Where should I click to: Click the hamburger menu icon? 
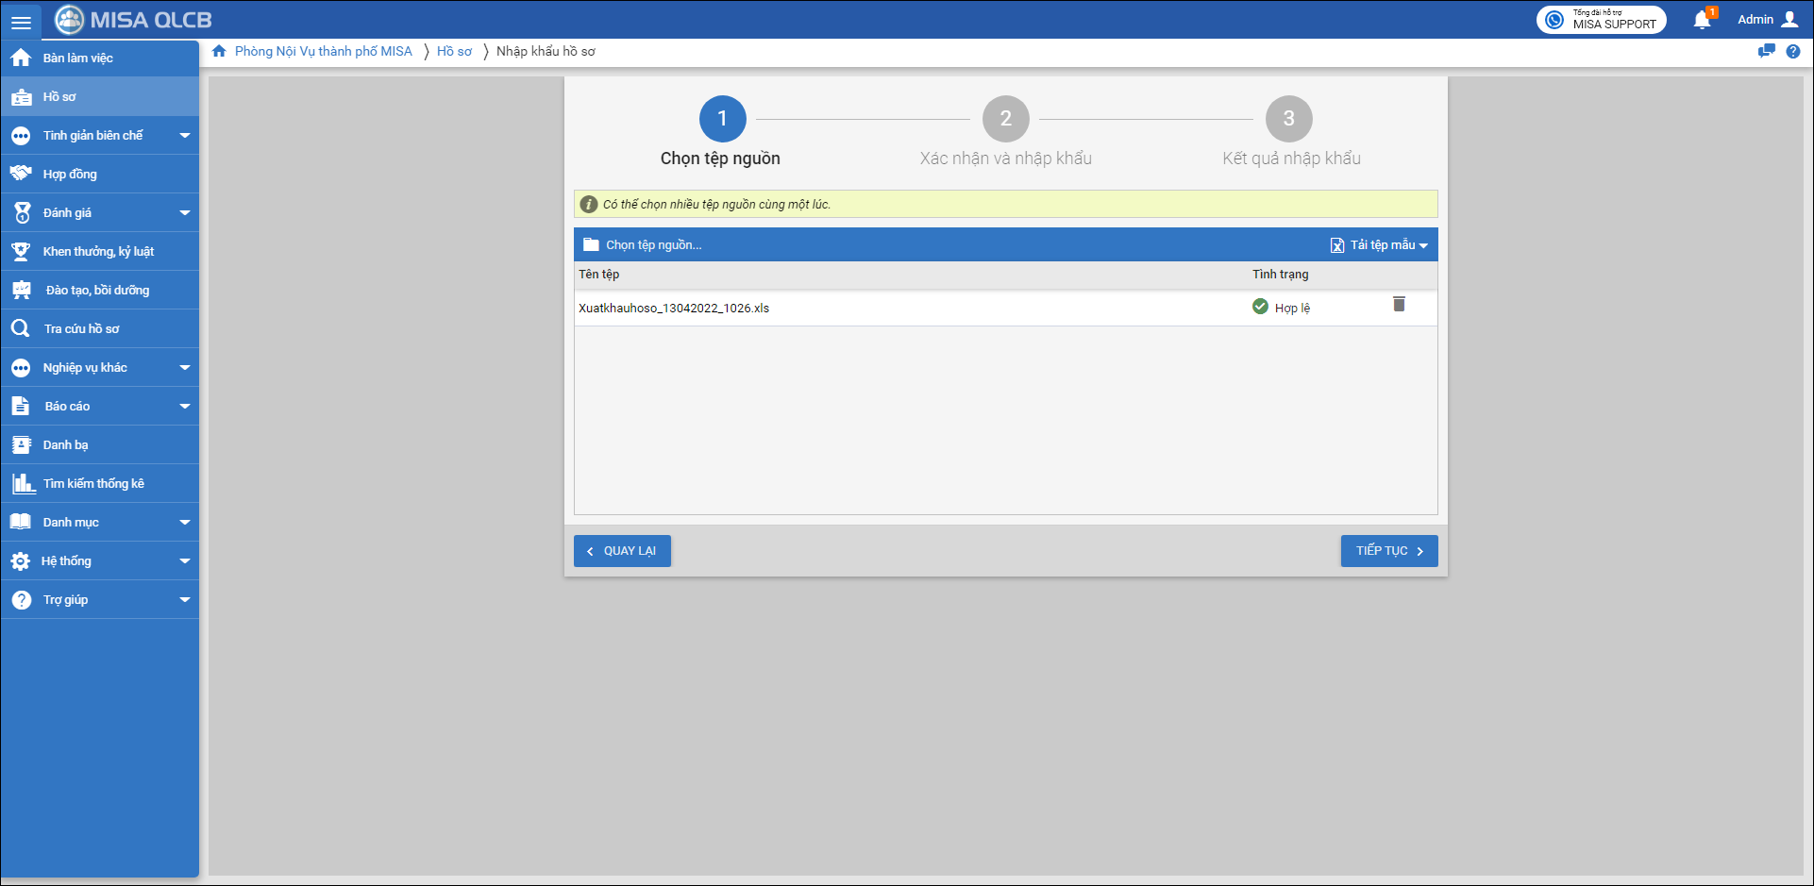point(21,21)
